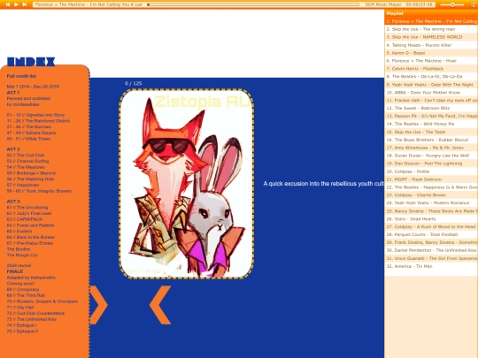Open 64 // Foxes and Rabbits
Screen dimensions: 478x358
point(30,225)
